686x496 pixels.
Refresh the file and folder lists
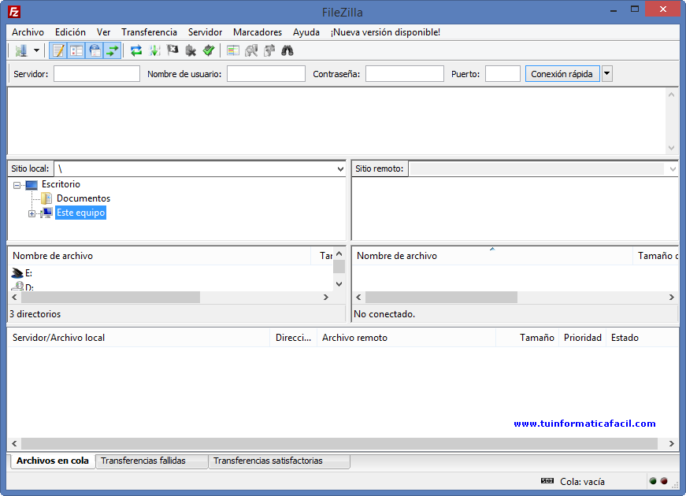[x=136, y=50]
